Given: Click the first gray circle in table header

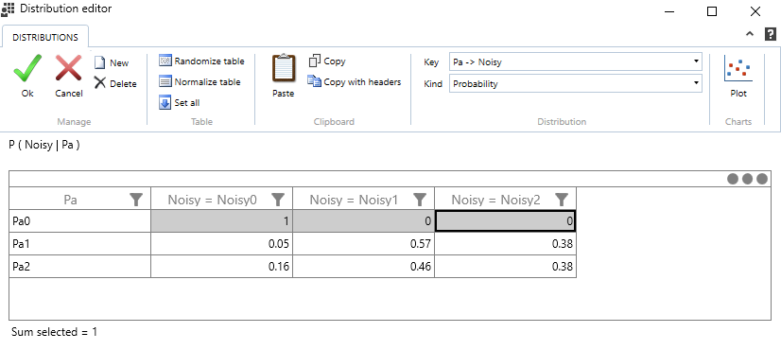Looking at the screenshot, I should [x=733, y=179].
